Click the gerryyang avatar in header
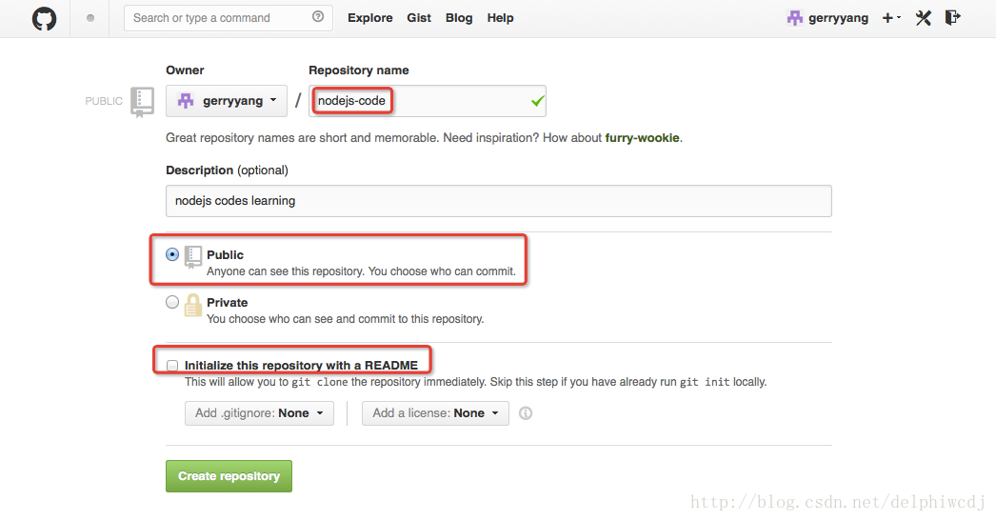Viewport: 996px width, 521px height. click(795, 18)
